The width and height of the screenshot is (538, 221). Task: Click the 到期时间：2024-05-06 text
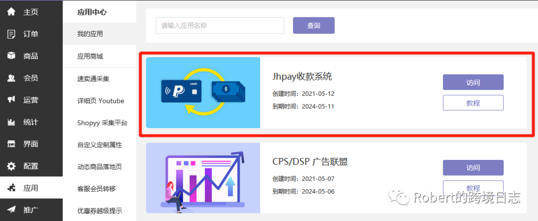[303, 191]
